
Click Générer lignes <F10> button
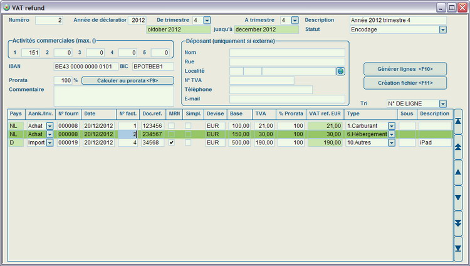click(405, 69)
